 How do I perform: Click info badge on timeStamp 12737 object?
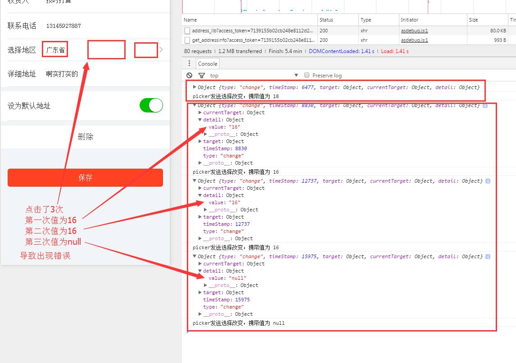click(488, 181)
